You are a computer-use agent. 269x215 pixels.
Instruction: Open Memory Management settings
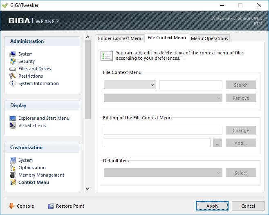41,175
